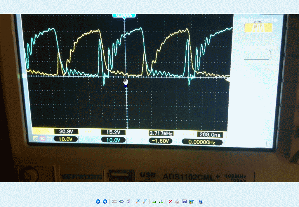Open Help with the blue question mark

(x=201, y=201)
